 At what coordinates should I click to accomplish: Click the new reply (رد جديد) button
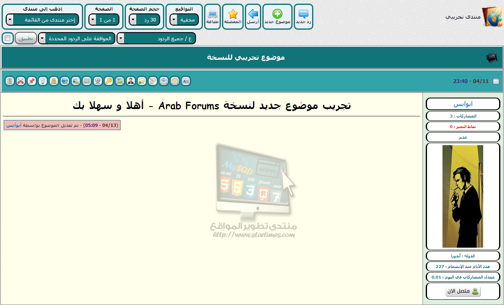click(x=303, y=17)
